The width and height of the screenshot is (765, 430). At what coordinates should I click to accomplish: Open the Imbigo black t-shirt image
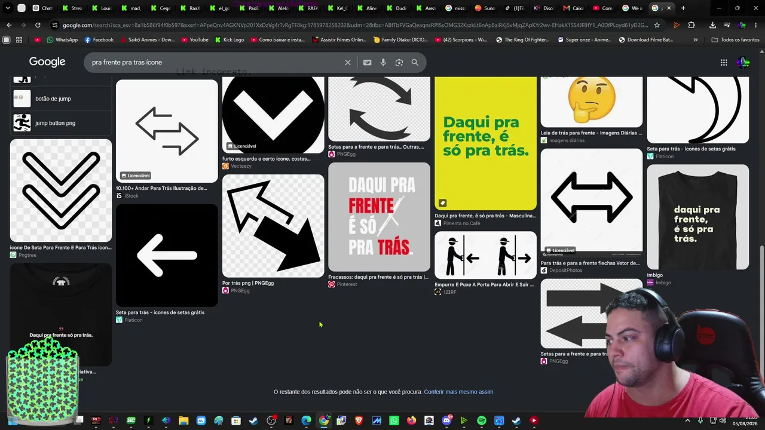[698, 217]
